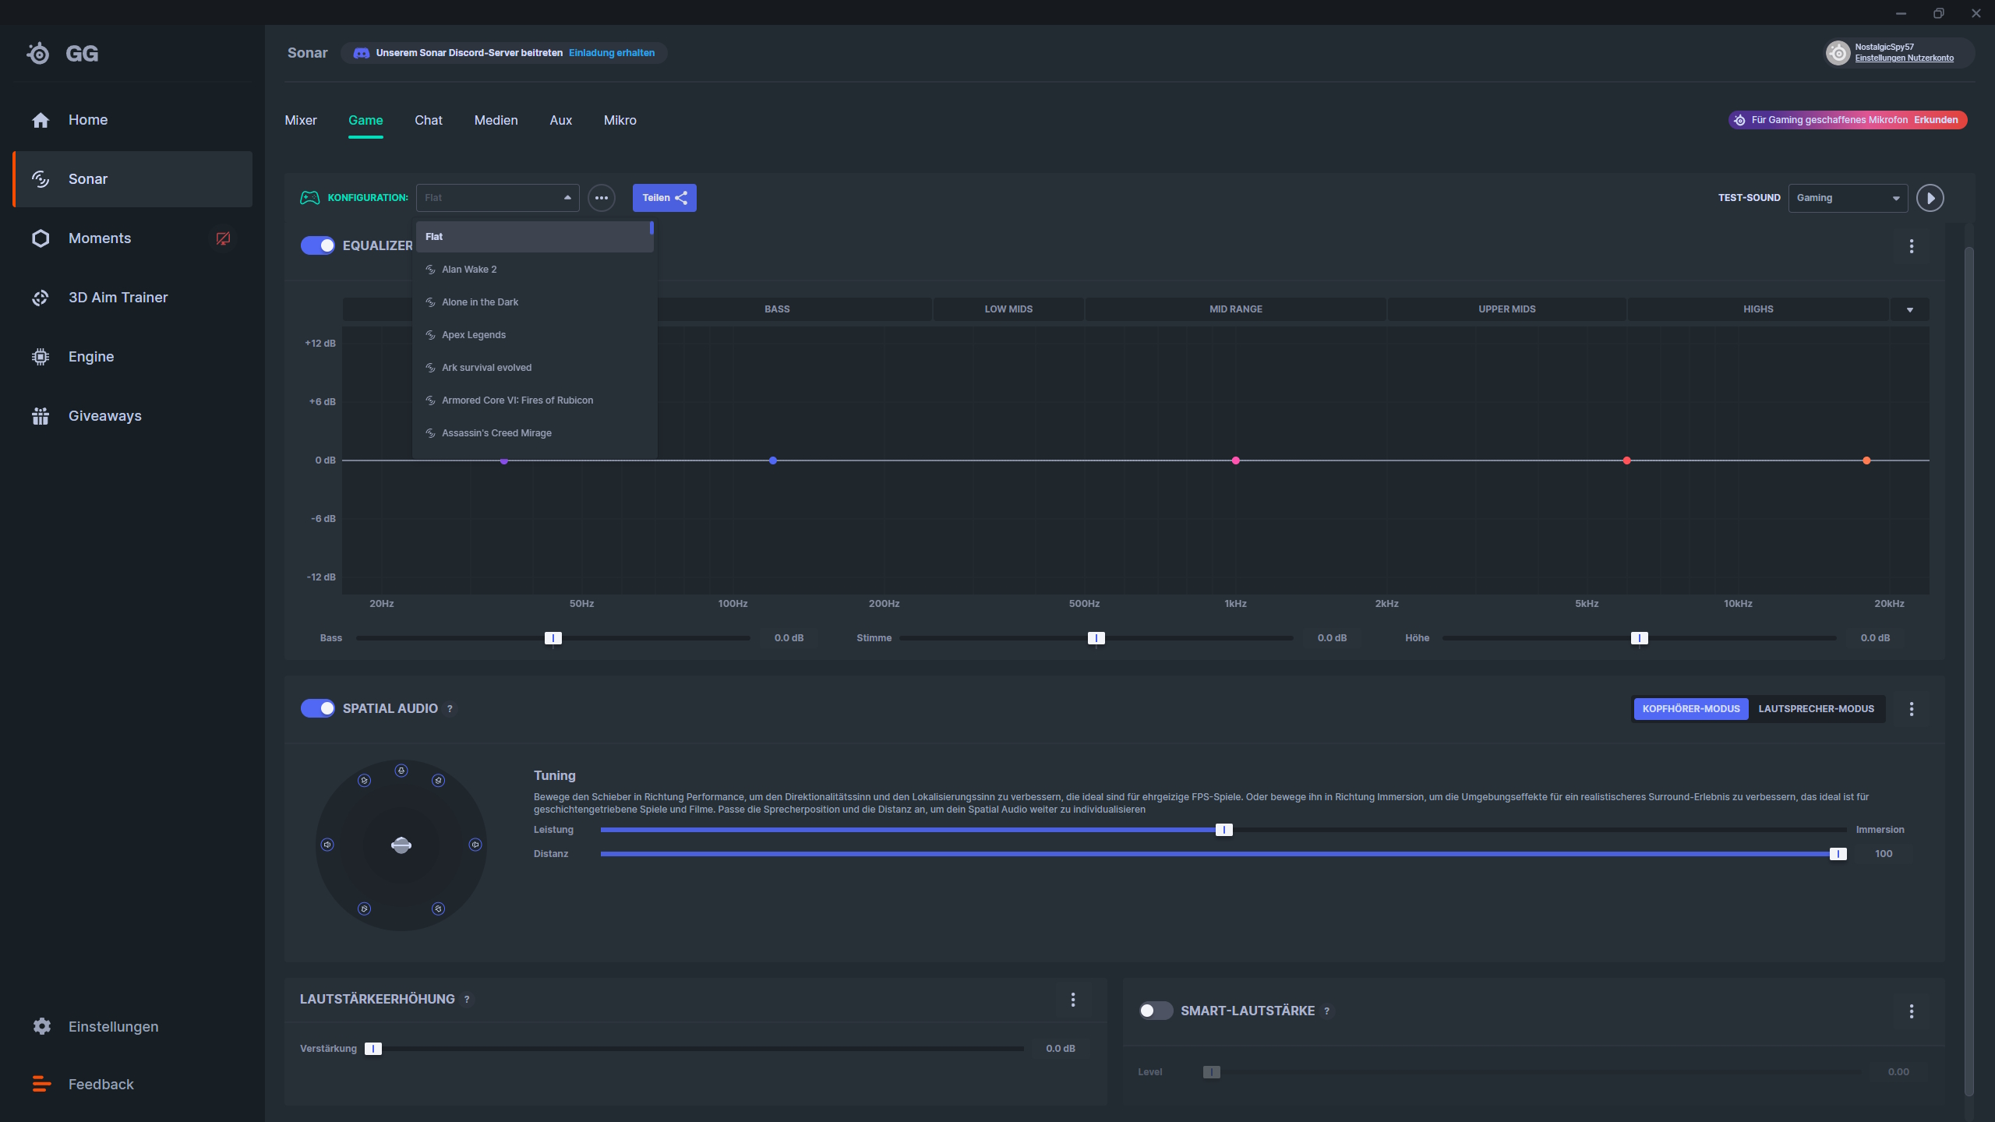Screen dimensions: 1995x1122
Task: Open Engine section in sidebar
Action: pyautogui.click(x=91, y=357)
